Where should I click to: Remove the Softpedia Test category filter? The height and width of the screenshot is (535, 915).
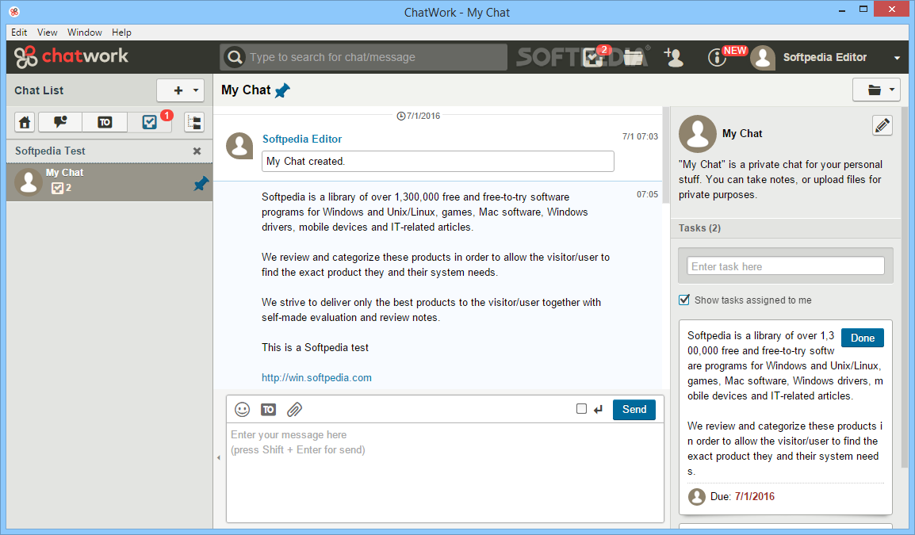(197, 151)
